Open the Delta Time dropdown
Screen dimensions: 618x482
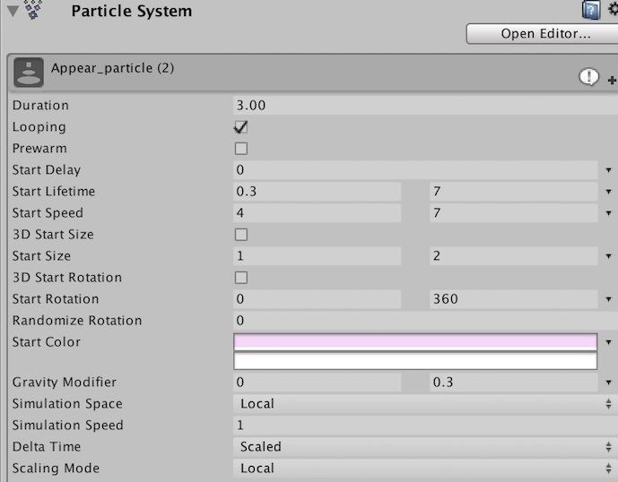[x=422, y=447]
